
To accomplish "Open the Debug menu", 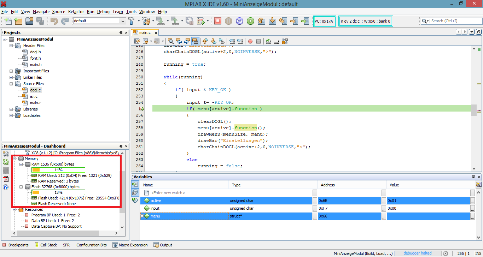I will [103, 12].
